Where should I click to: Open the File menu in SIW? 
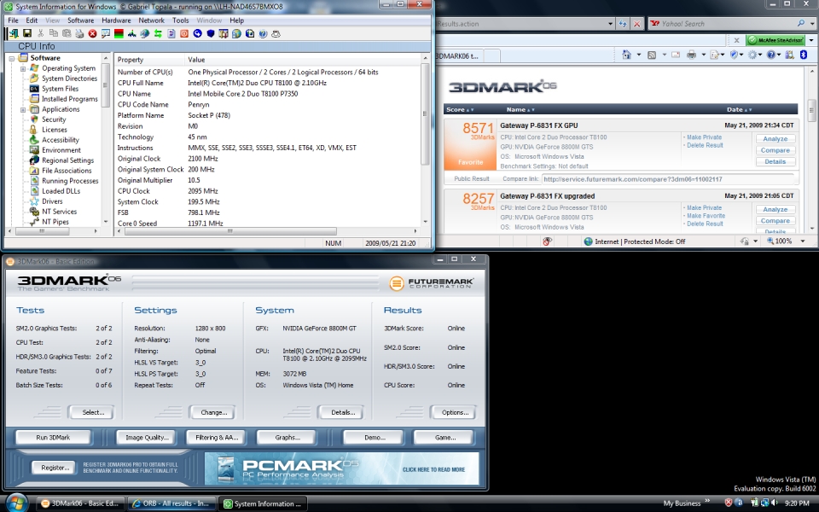pos(13,20)
